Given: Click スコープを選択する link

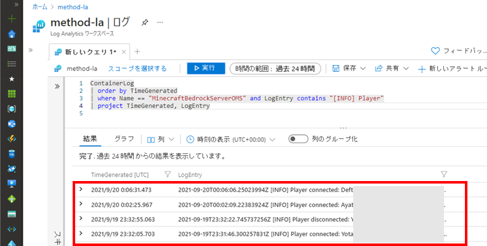Looking at the screenshot, I should point(137,69).
